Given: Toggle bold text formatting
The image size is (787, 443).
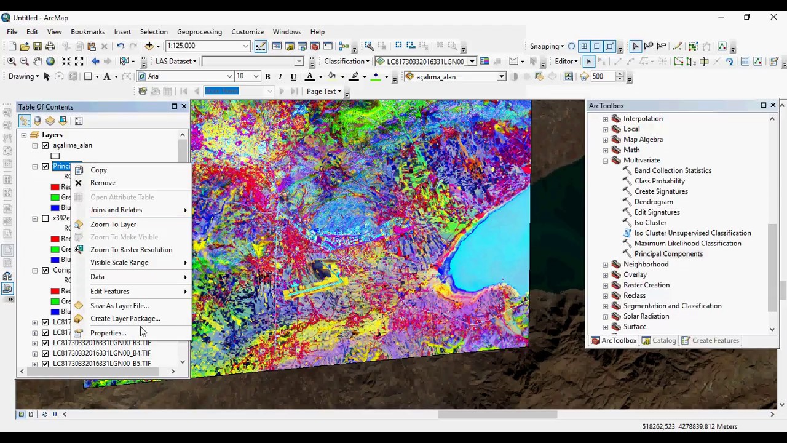Looking at the screenshot, I should pos(267,76).
